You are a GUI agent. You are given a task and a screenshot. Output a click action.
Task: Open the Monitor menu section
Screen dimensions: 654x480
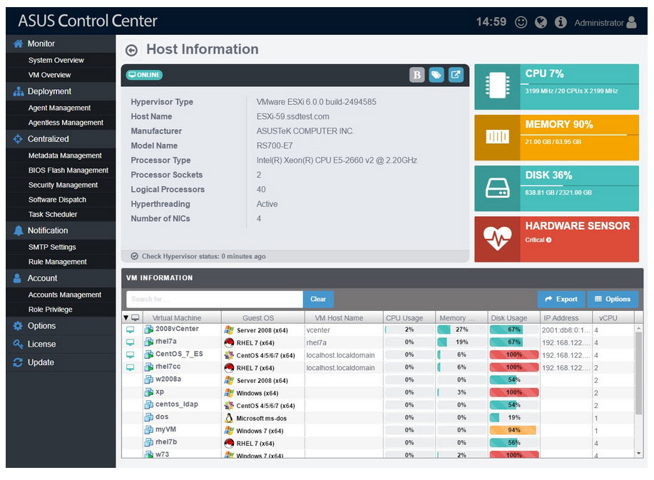click(41, 44)
